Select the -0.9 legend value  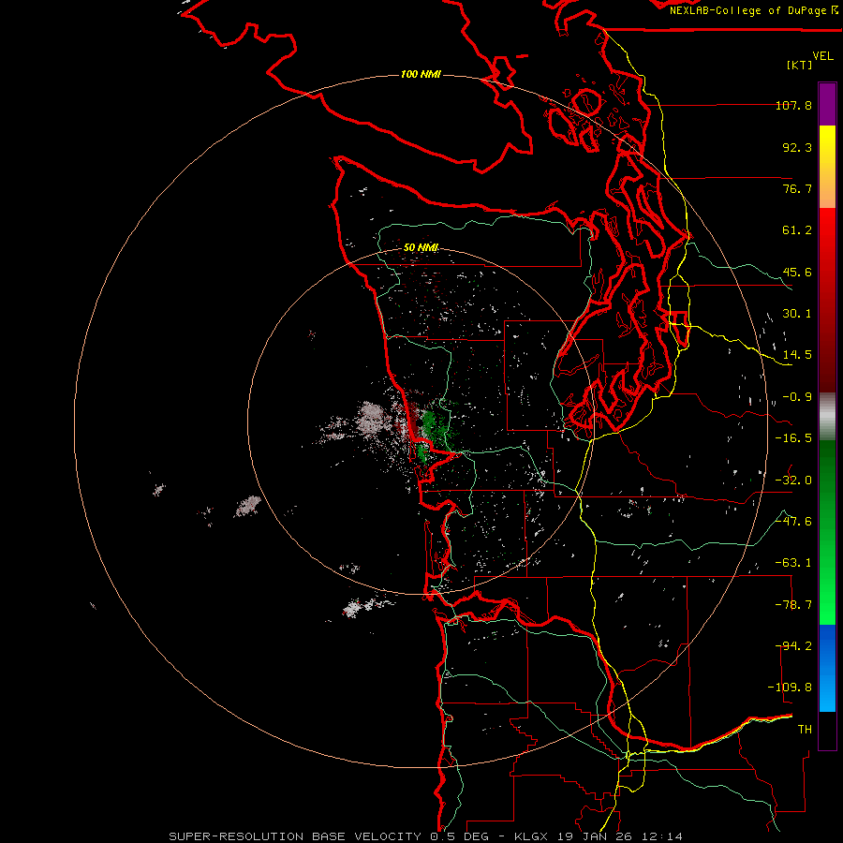click(797, 397)
